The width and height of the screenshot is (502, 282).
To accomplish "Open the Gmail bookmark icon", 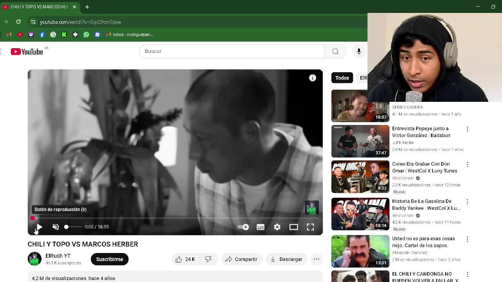I will pyautogui.click(x=9, y=34).
